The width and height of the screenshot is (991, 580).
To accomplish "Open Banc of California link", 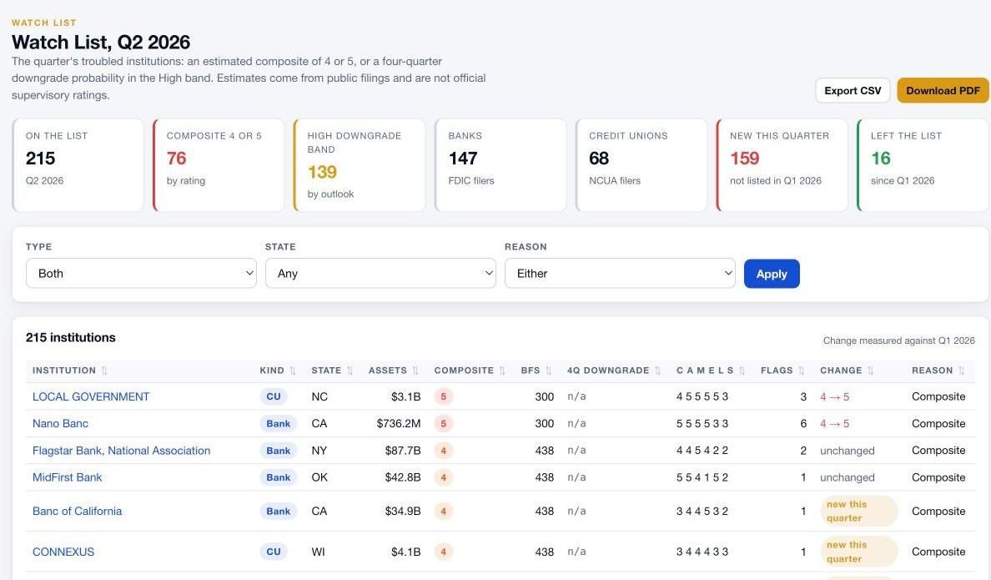I will point(77,511).
